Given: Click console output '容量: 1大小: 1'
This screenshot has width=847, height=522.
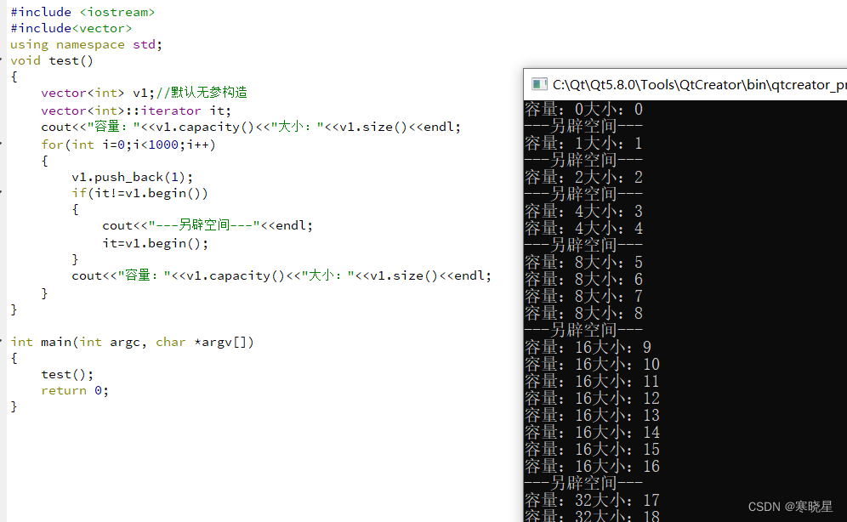Looking at the screenshot, I should [584, 144].
